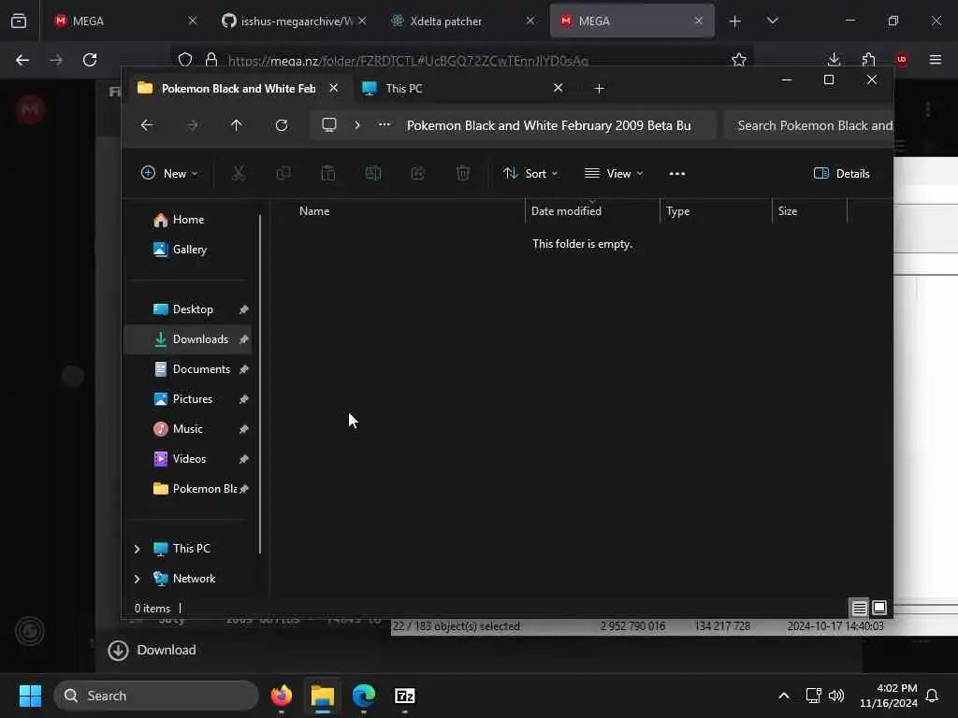Image resolution: width=958 pixels, height=718 pixels.
Task: Click the Cut scissors icon in Explorer toolbar
Action: pyautogui.click(x=239, y=173)
